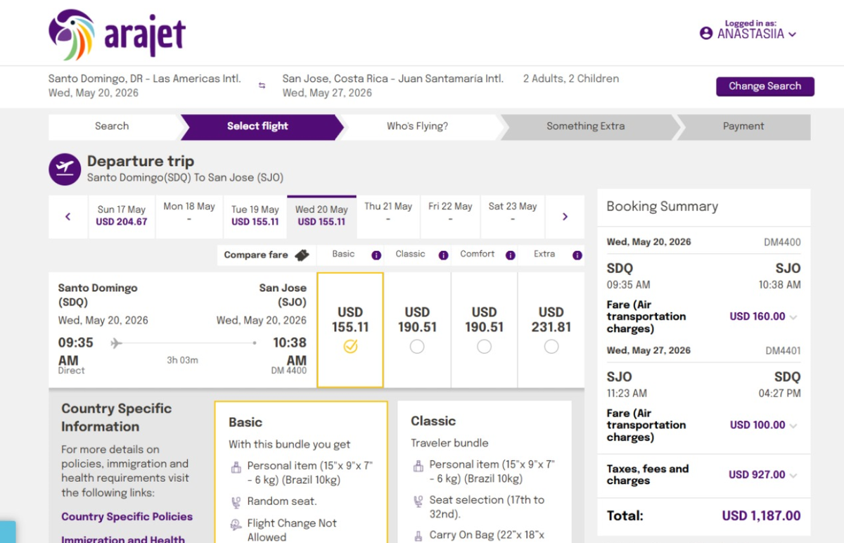Click the 2 Adults, 2 Children text
The width and height of the screenshot is (844, 543).
coord(571,79)
